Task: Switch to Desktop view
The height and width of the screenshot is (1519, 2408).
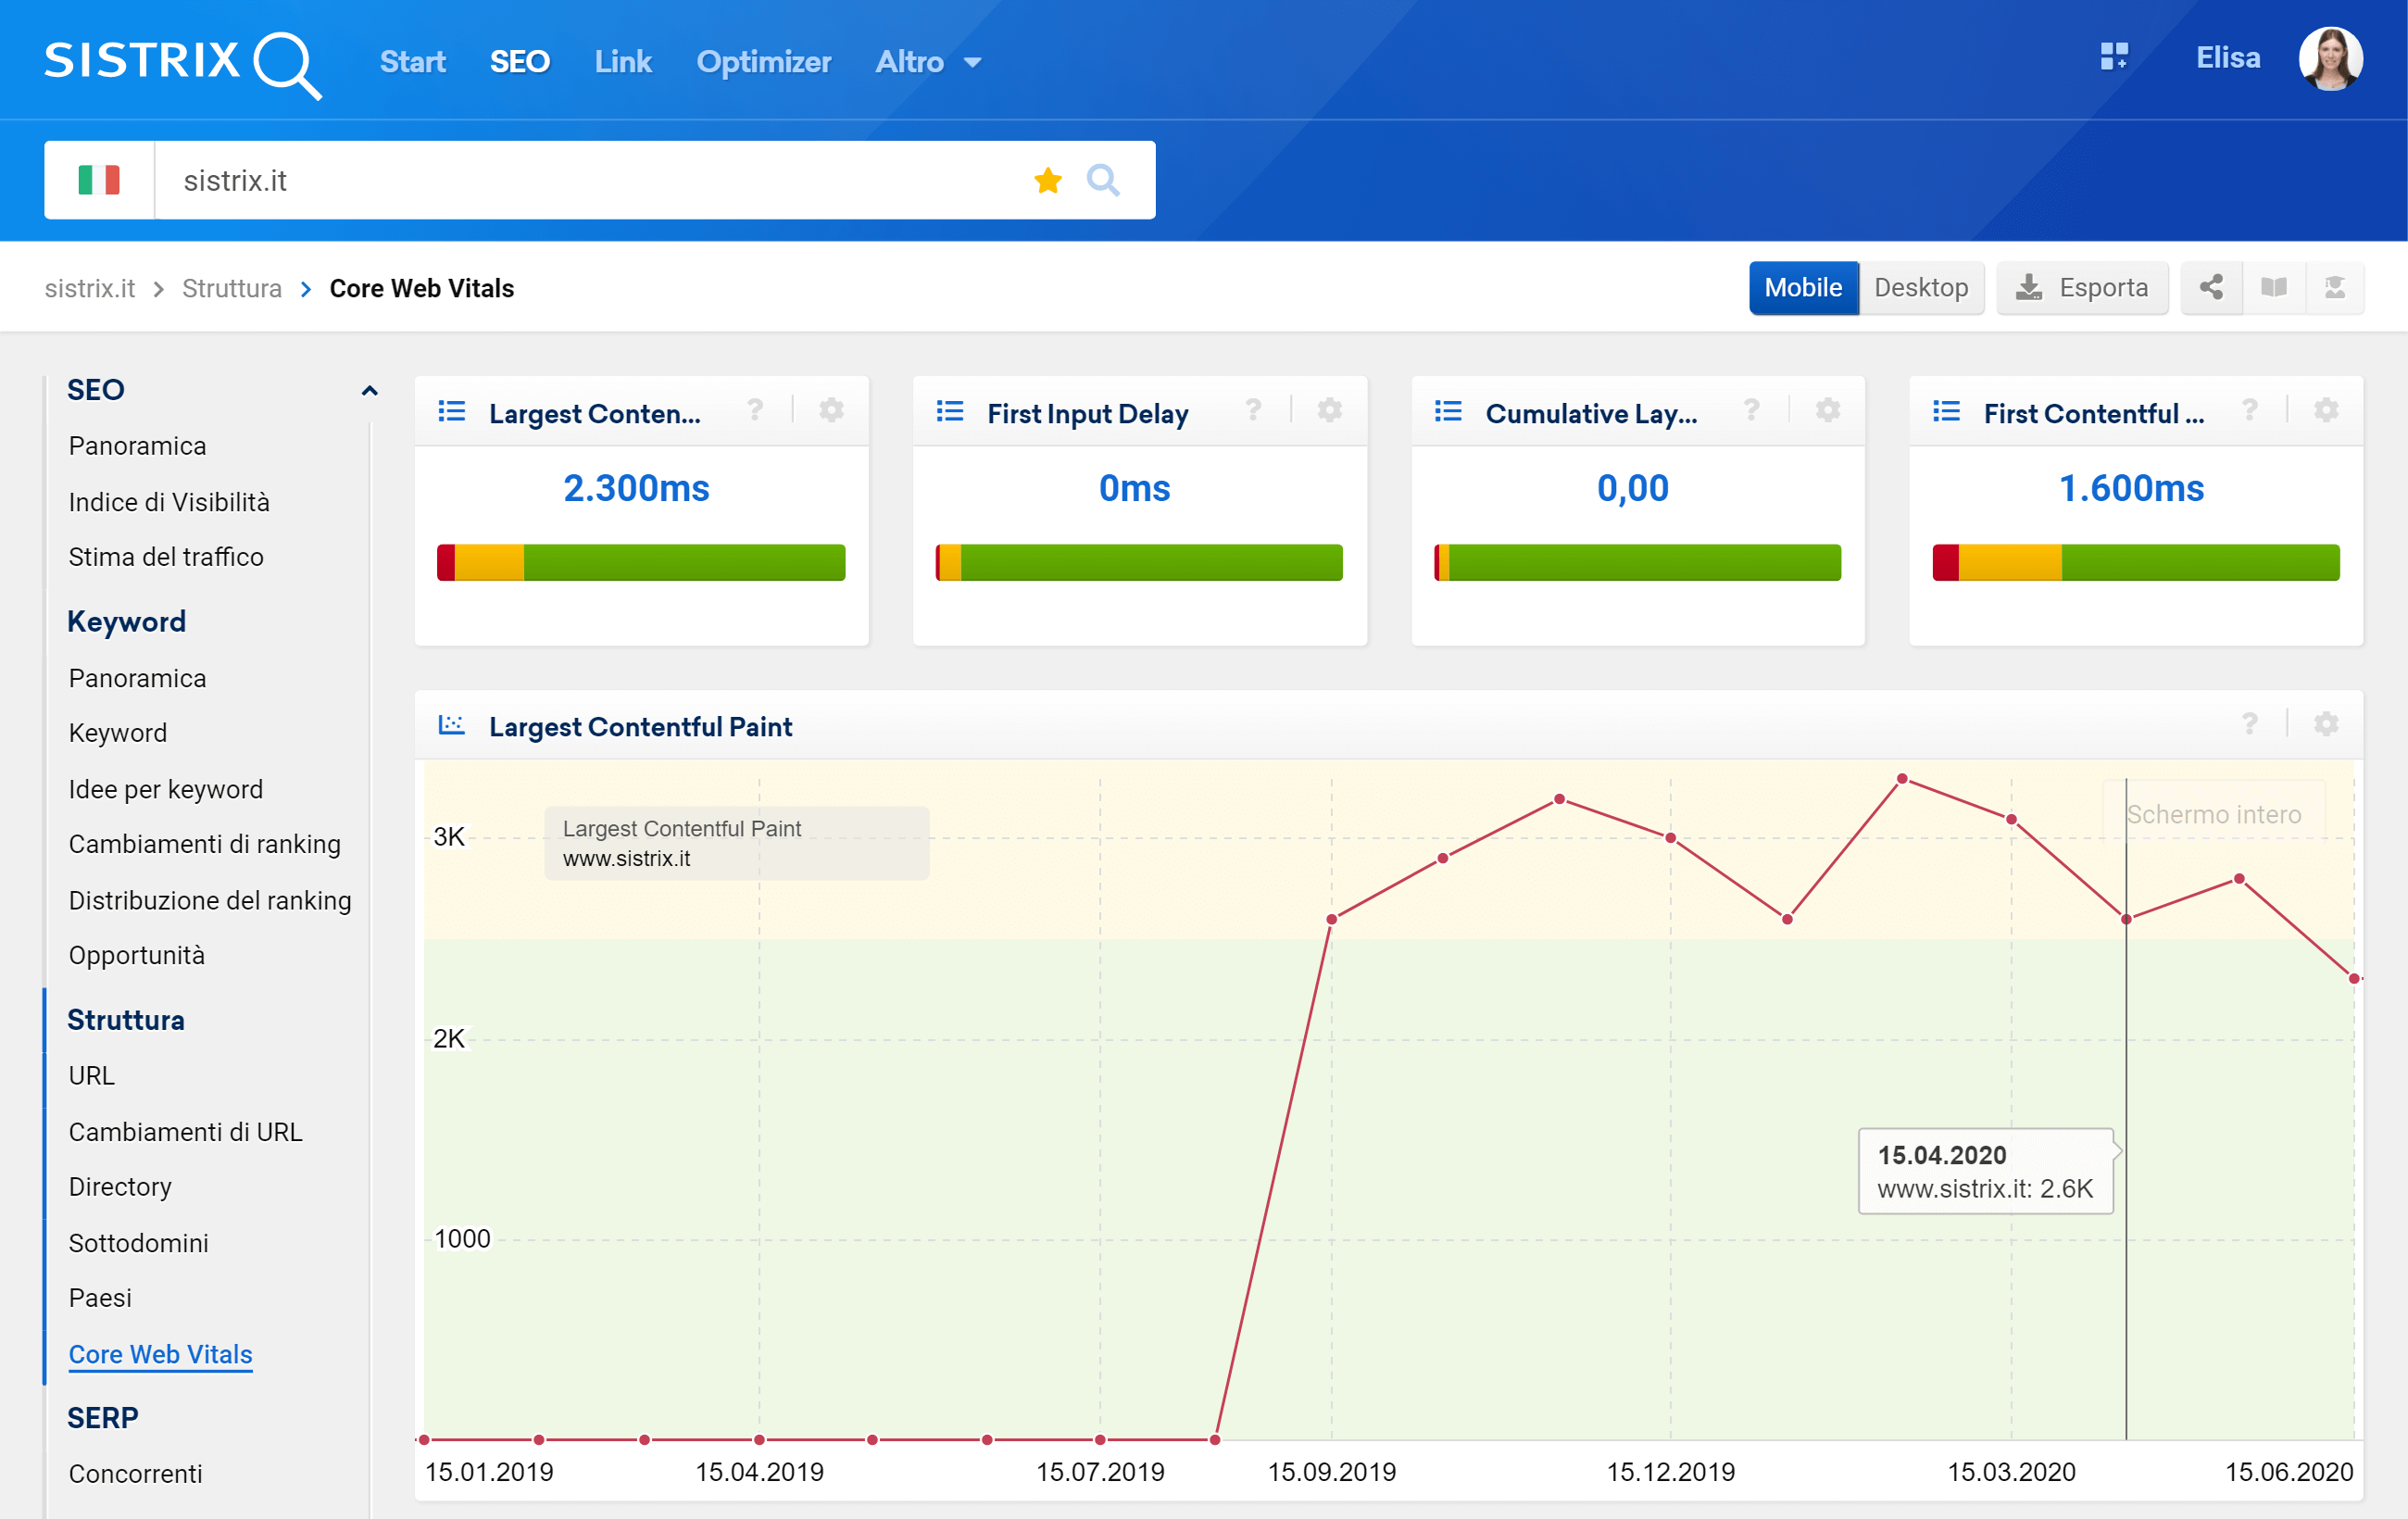Action: pos(1920,288)
